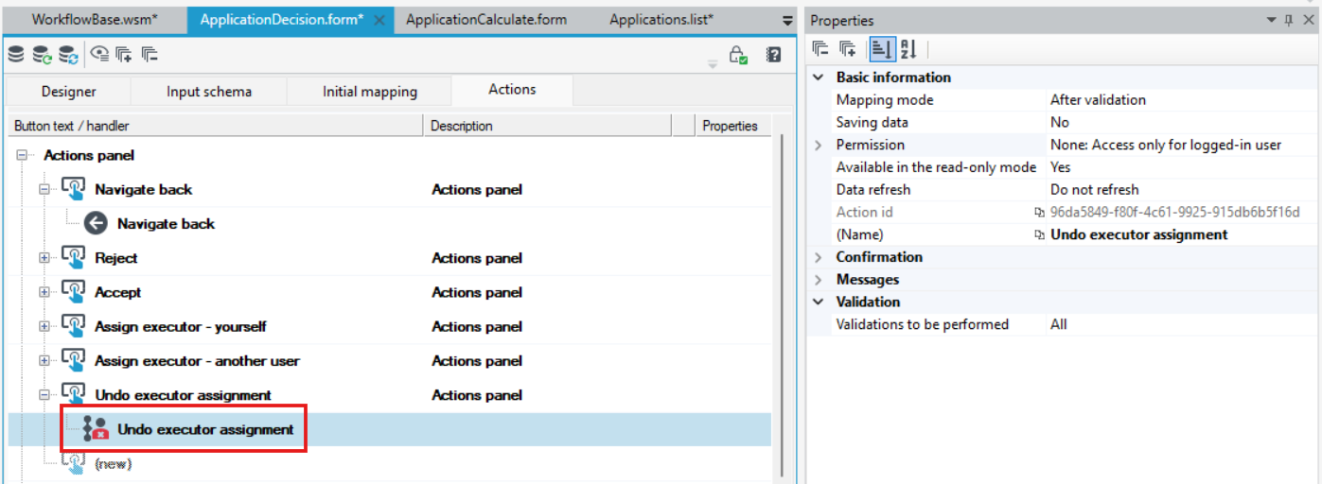Click the copy icon beside Action id

(x=1040, y=213)
